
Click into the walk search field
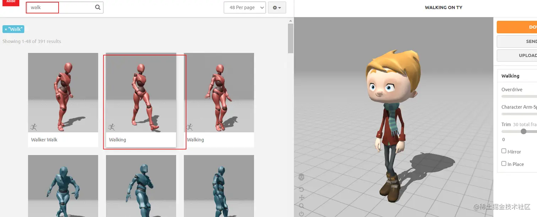click(x=65, y=7)
